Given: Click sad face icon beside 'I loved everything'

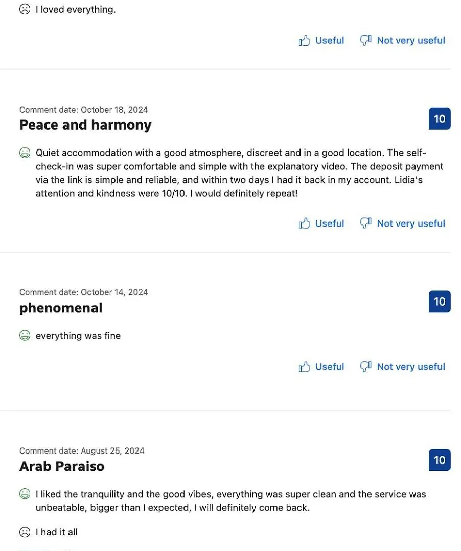Looking at the screenshot, I should coord(25,9).
